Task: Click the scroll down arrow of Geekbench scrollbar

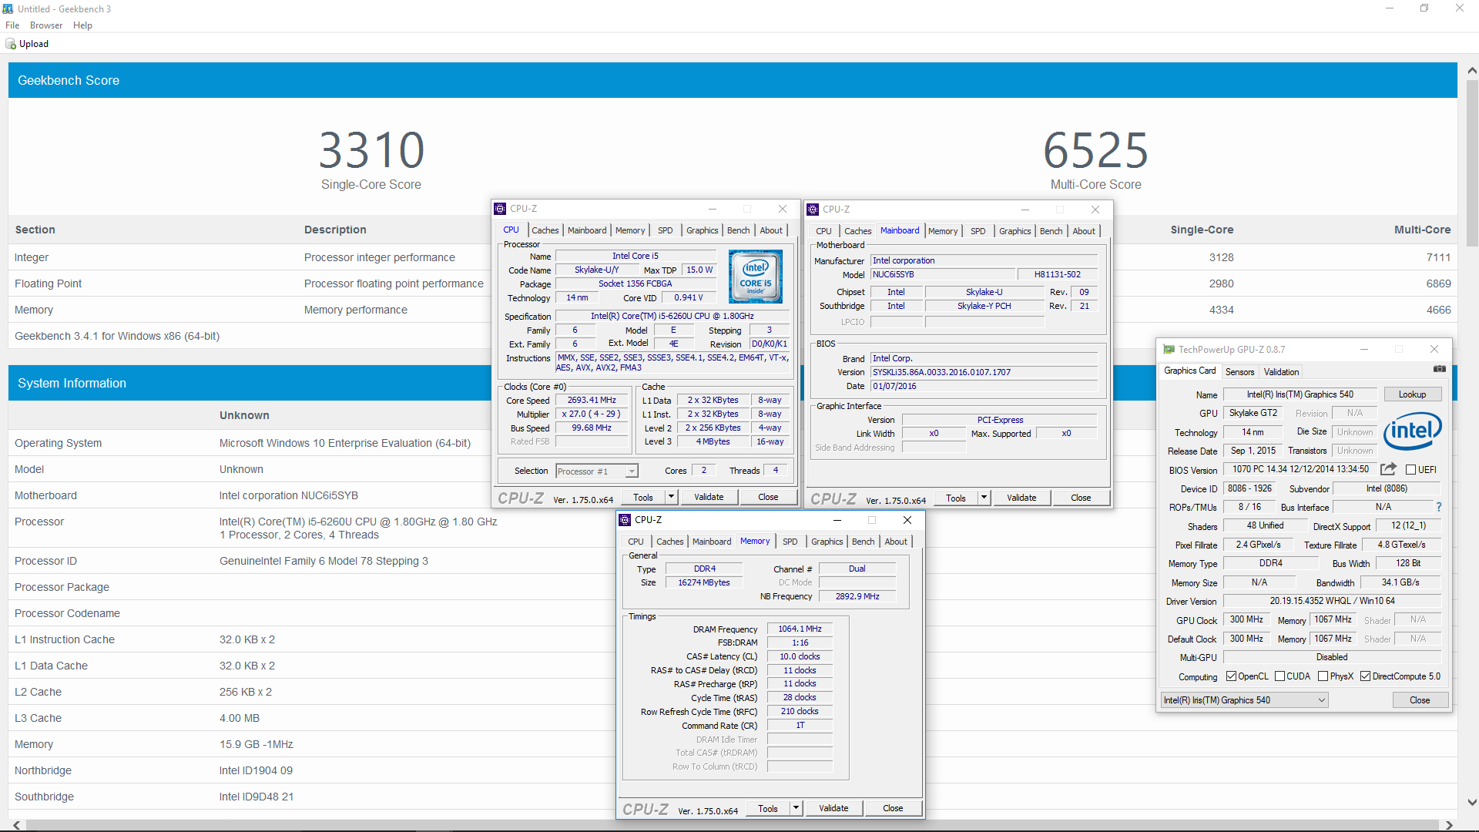Action: click(1471, 803)
